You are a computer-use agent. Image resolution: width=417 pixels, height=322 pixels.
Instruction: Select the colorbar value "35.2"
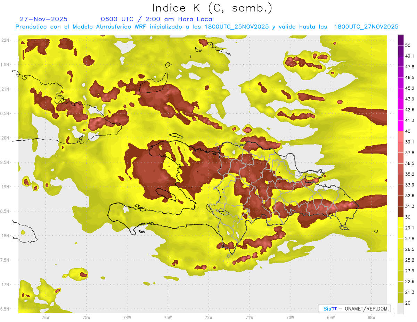pyautogui.click(x=410, y=174)
